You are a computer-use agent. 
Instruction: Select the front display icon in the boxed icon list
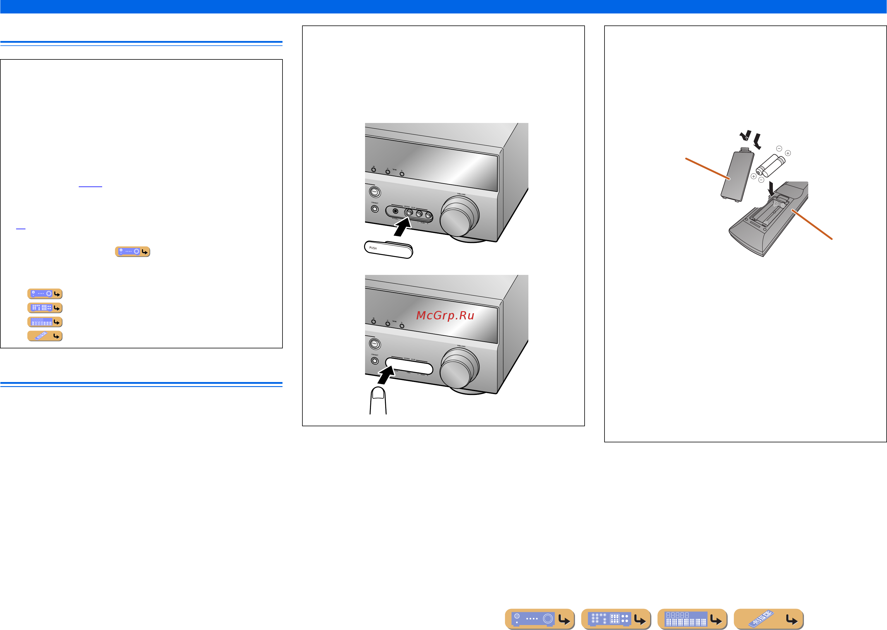[x=44, y=322]
